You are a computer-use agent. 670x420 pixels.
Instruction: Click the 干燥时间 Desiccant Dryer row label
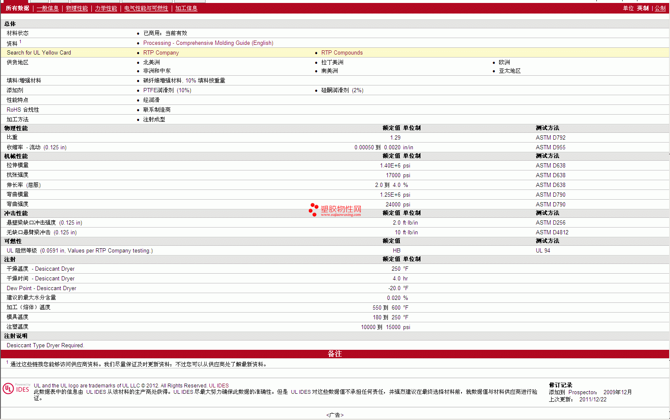(41, 278)
